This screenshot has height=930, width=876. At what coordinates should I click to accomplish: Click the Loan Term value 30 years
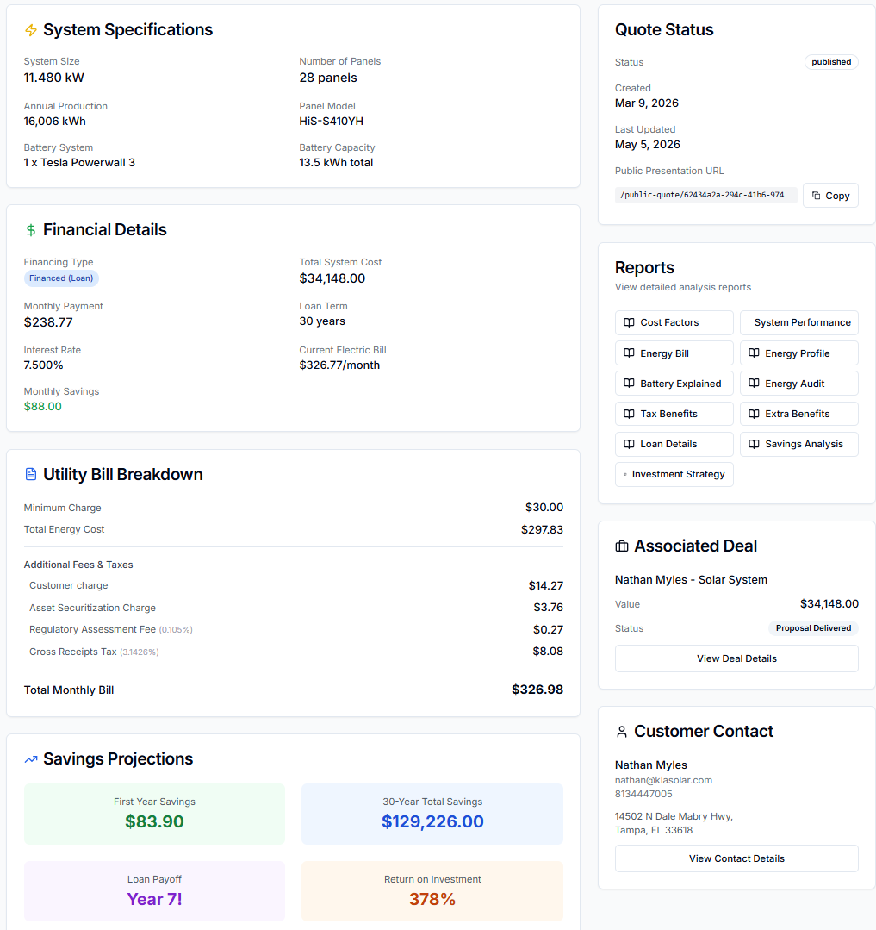click(x=322, y=321)
